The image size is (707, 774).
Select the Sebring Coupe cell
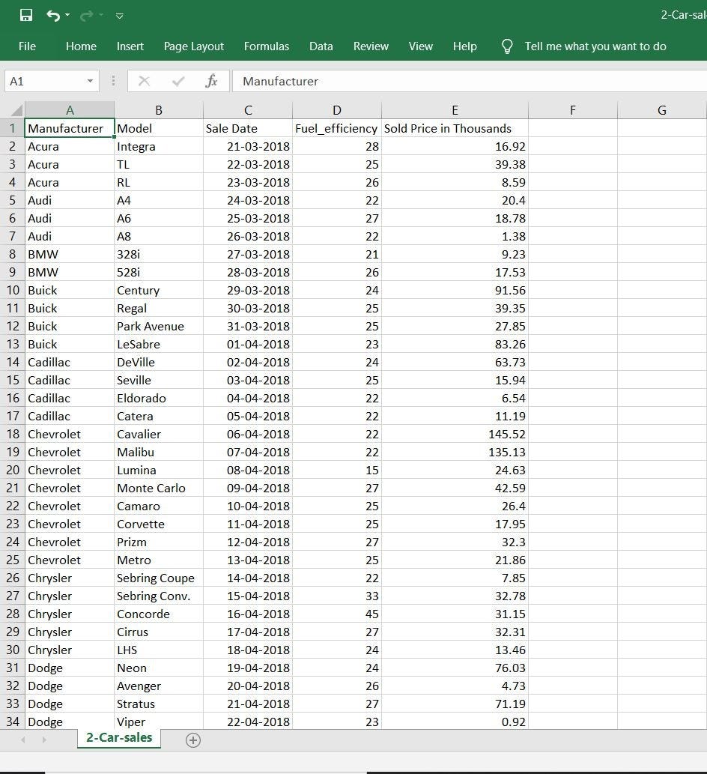(x=158, y=578)
